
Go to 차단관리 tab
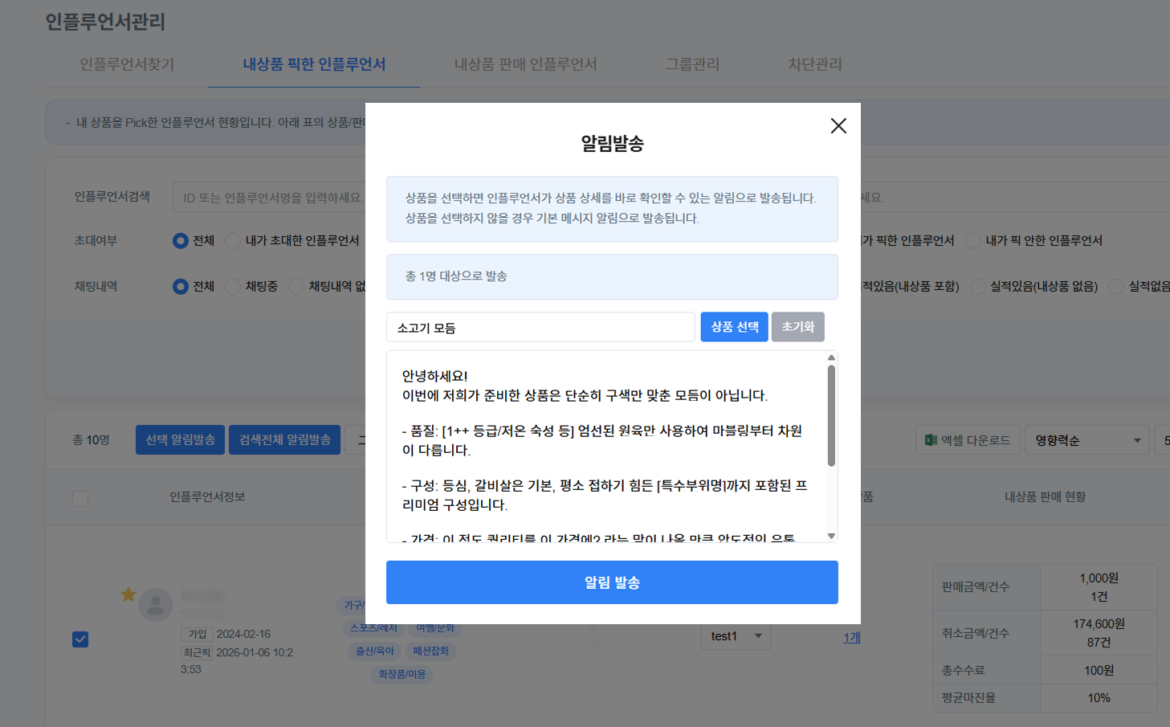814,64
